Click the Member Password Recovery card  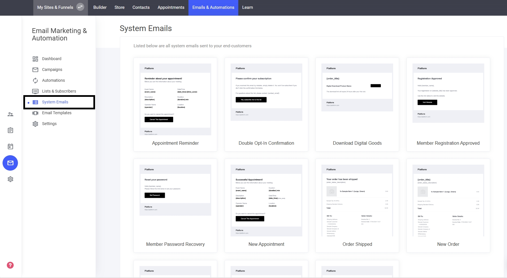pyautogui.click(x=175, y=205)
